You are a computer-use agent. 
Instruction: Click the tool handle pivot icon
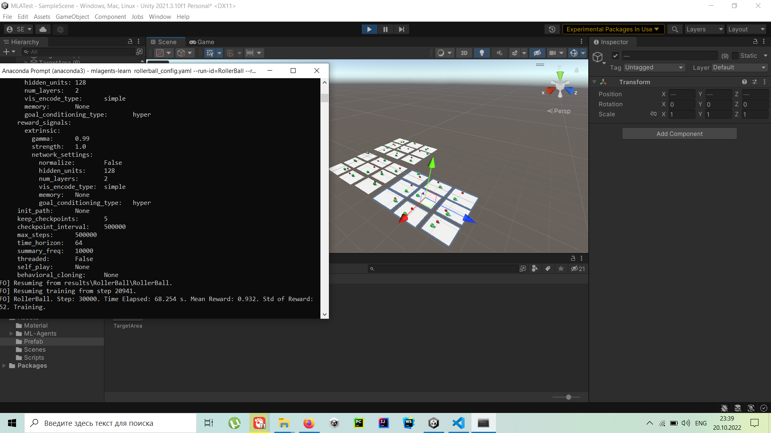[x=160, y=53]
